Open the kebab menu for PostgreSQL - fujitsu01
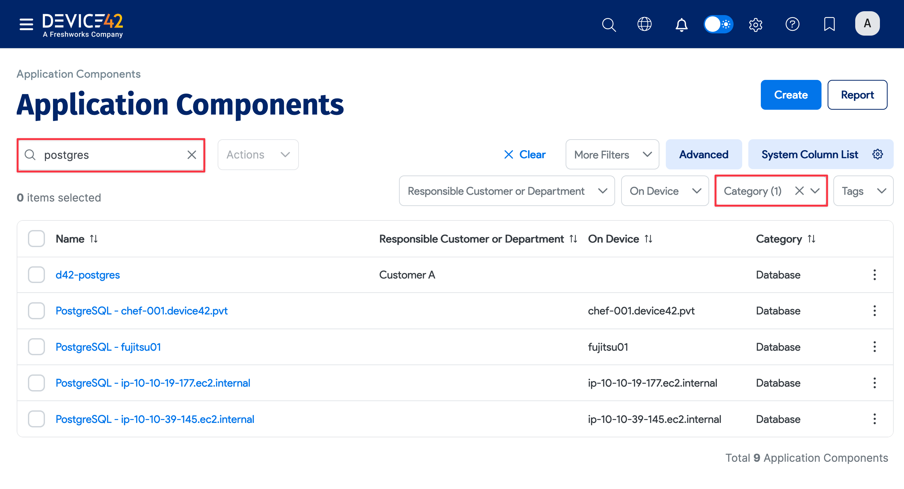The width and height of the screenshot is (904, 489). click(874, 347)
